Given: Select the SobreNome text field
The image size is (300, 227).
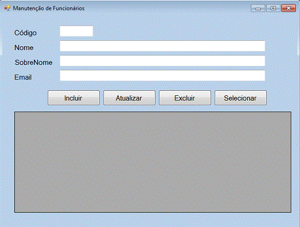Looking at the screenshot, I should click(x=163, y=61).
